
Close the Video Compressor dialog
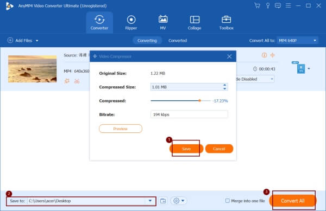point(229,56)
